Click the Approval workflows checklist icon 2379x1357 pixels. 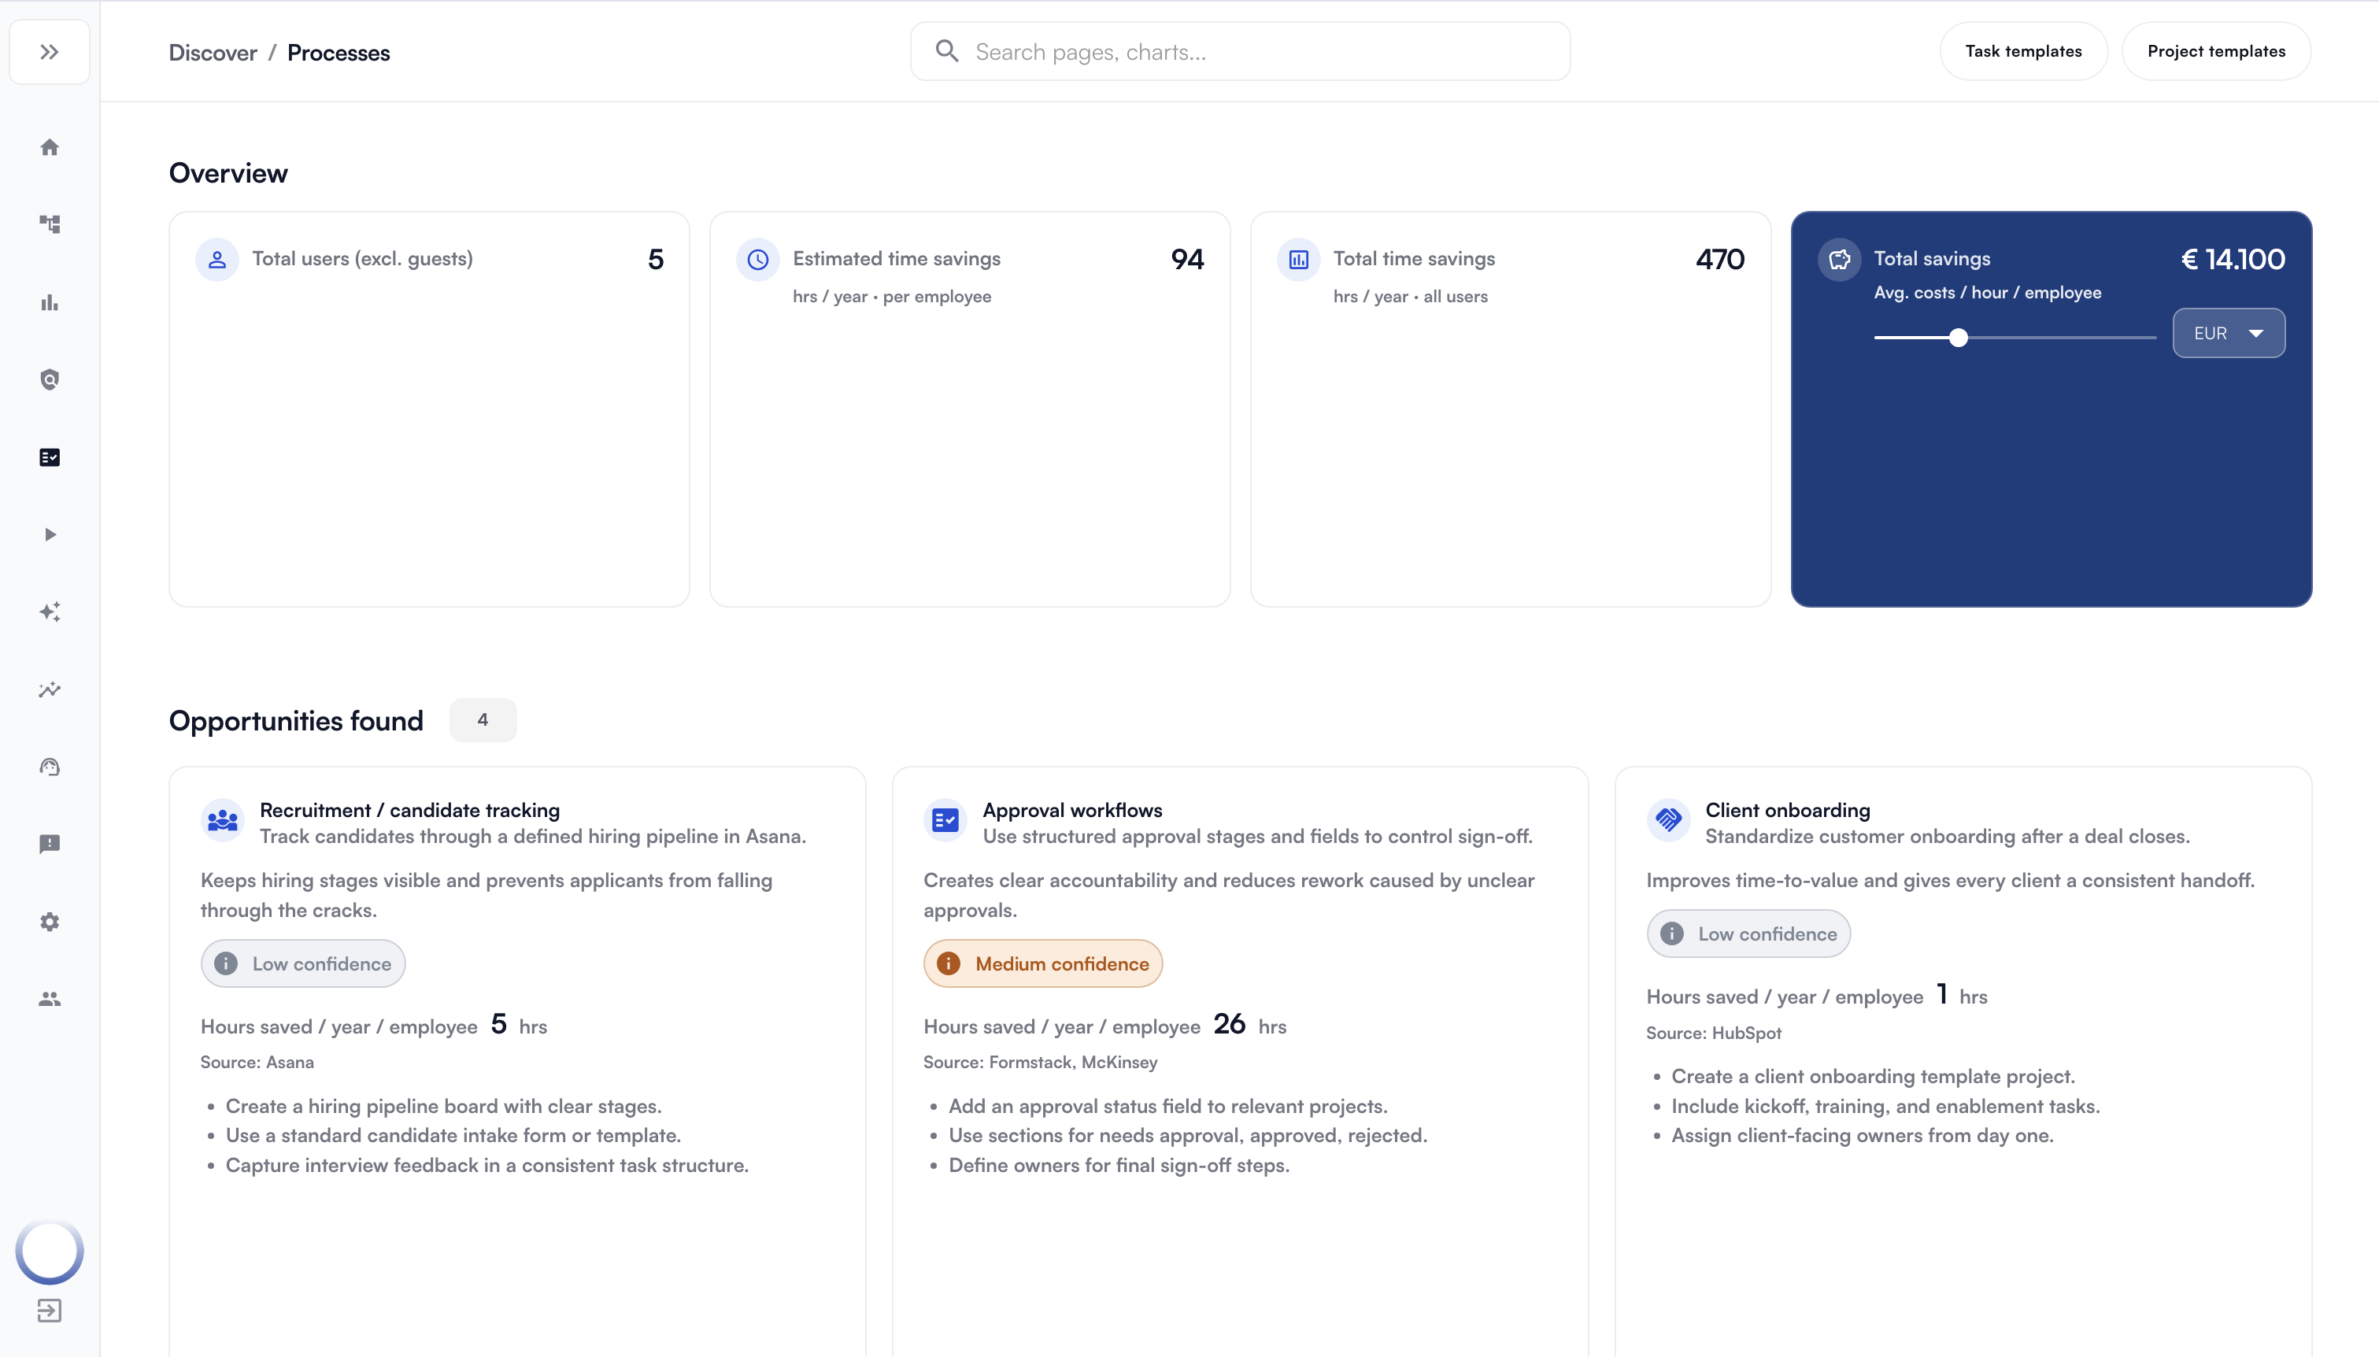click(945, 820)
